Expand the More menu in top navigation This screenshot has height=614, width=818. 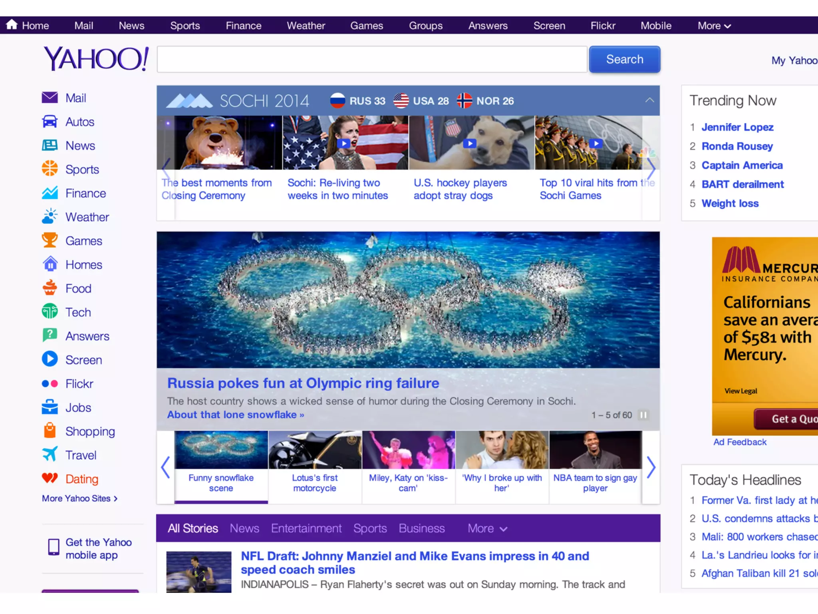(x=714, y=26)
